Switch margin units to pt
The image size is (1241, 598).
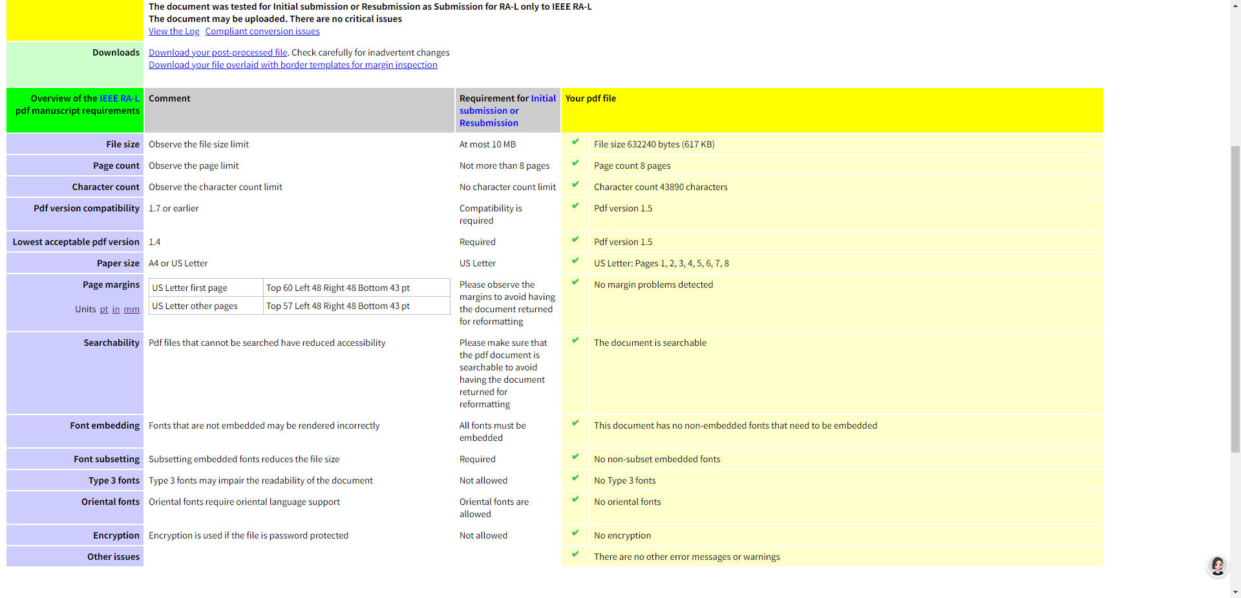pyautogui.click(x=104, y=309)
